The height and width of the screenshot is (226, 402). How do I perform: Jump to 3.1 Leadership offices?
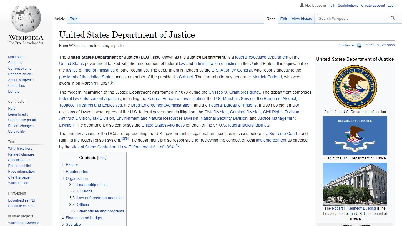[92, 185]
